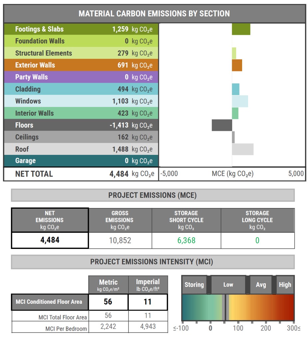This screenshot has width=308, height=340.
Task: Click the Metric column header in MCI table
Action: coord(108,285)
